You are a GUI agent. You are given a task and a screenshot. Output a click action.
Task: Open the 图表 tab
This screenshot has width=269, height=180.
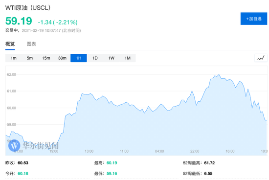click(x=31, y=44)
